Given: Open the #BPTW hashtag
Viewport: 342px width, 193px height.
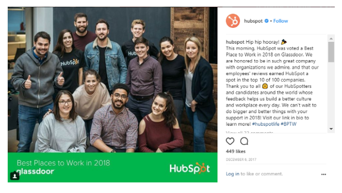Looking at the screenshot, I should point(289,124).
